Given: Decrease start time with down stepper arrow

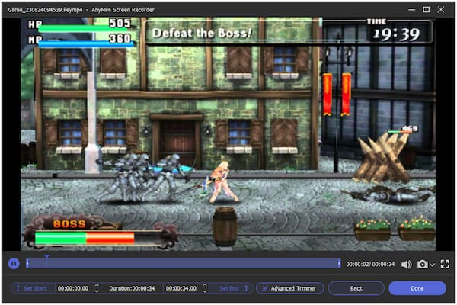Looking at the screenshot, I should point(97,291).
